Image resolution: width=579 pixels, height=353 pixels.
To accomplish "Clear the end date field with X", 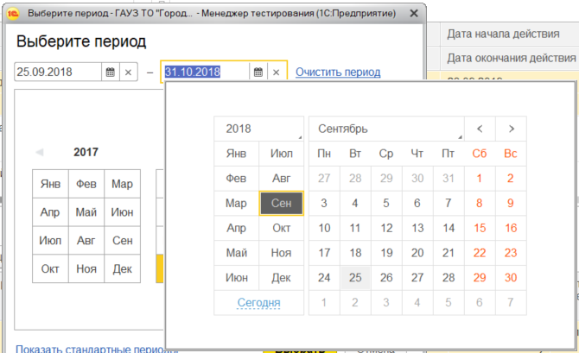I will (x=277, y=72).
